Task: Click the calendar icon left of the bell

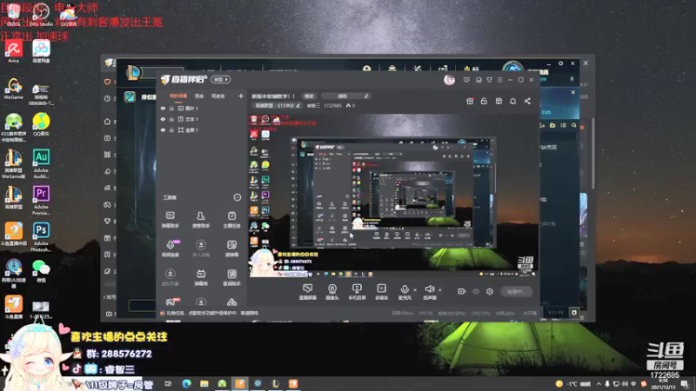Action: click(x=499, y=101)
